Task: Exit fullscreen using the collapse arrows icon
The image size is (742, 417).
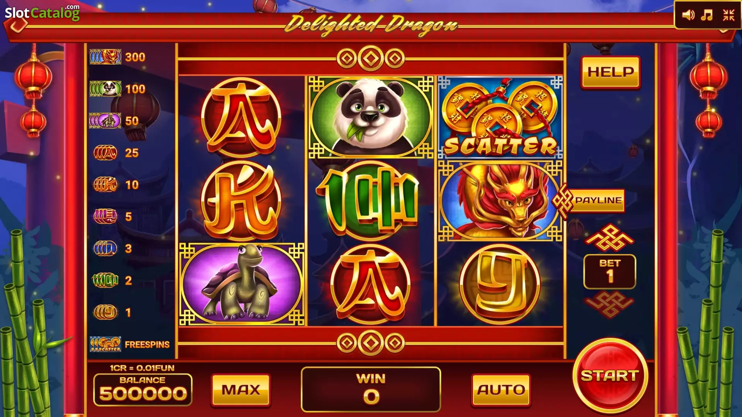Action: (x=728, y=15)
